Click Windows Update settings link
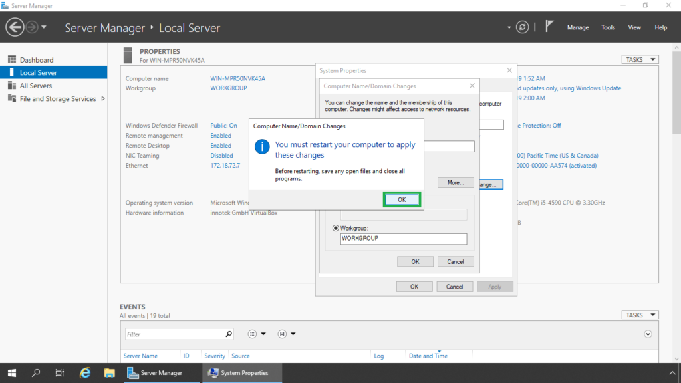Screen dimensions: 681x383 click(569, 88)
